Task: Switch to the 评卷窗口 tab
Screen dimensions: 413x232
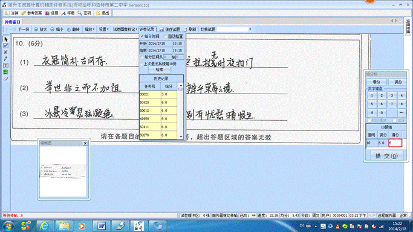Action: (x=12, y=22)
